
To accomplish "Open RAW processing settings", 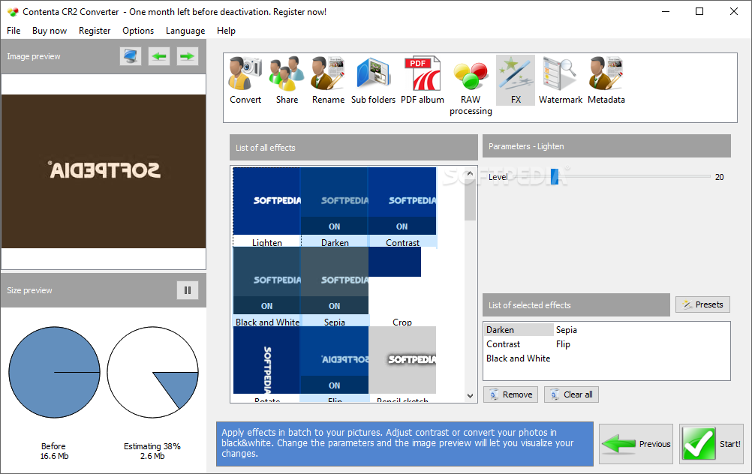I will pos(471,86).
